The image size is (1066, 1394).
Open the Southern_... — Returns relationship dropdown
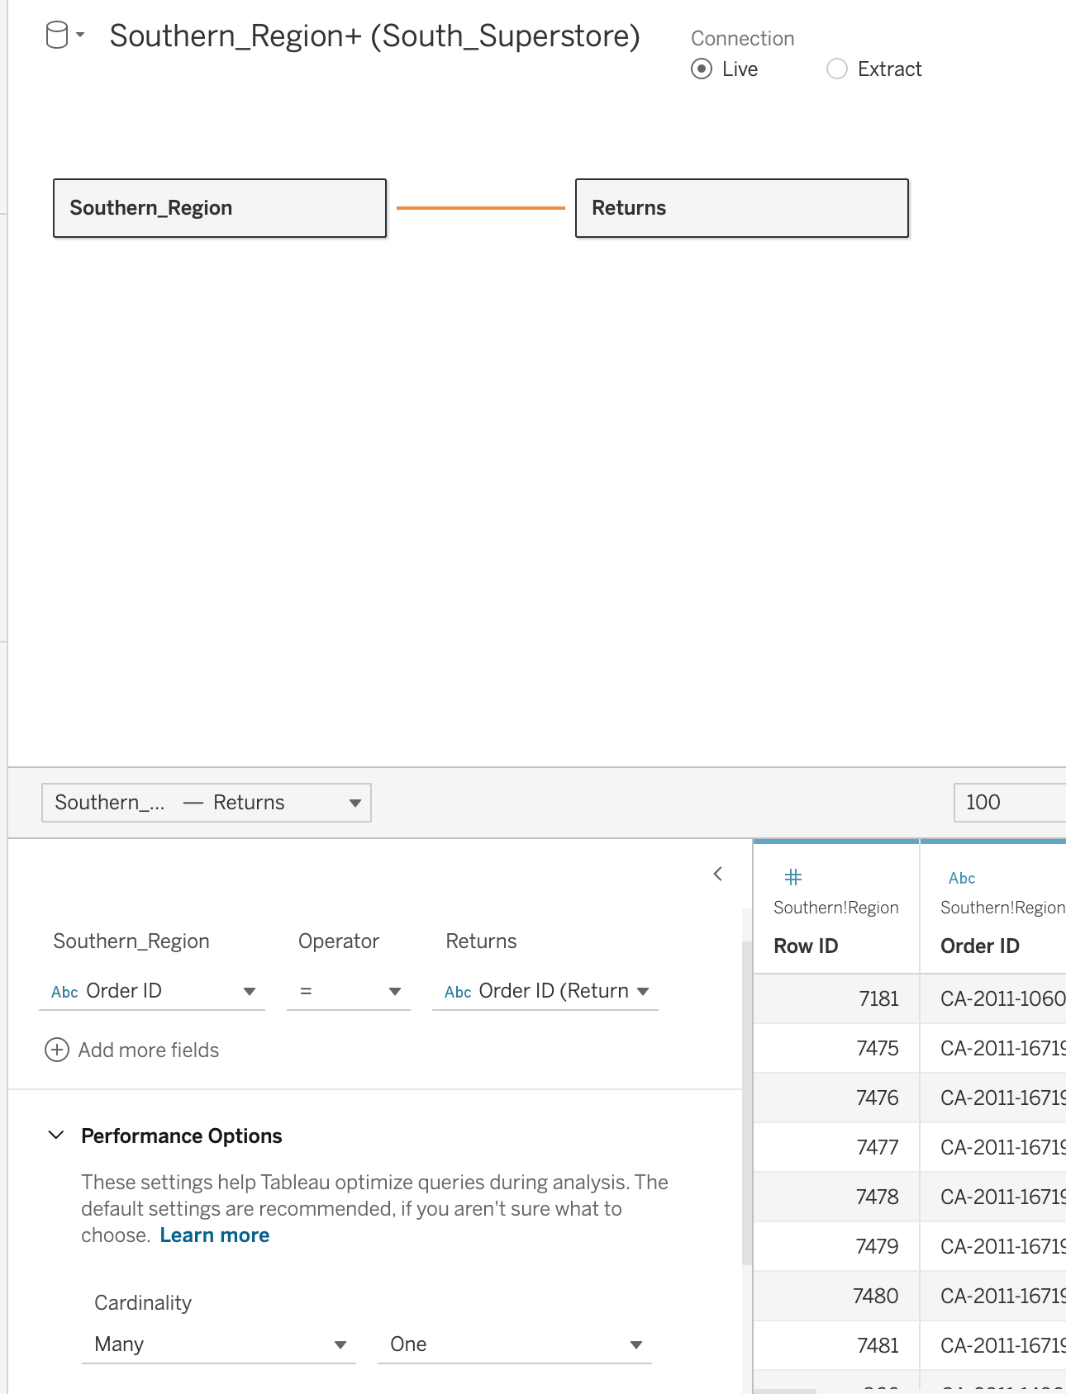click(207, 803)
